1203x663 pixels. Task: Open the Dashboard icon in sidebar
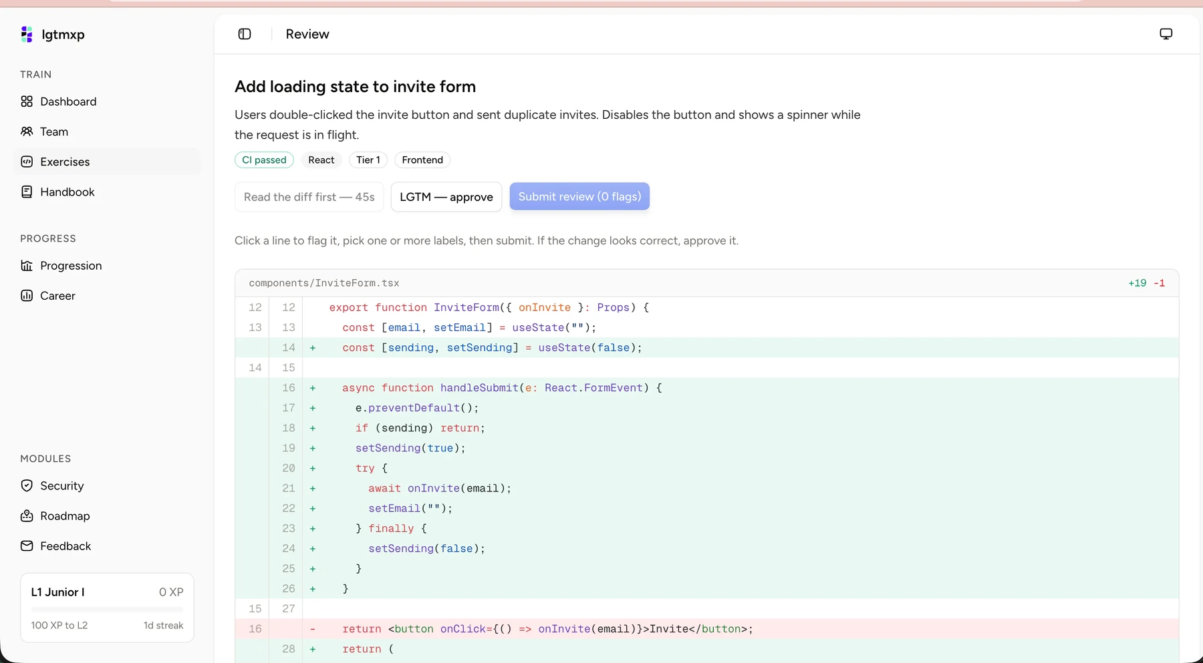tap(27, 101)
